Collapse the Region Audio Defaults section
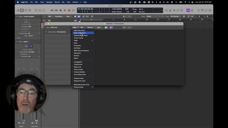228x128 pixels. (x=16, y=17)
